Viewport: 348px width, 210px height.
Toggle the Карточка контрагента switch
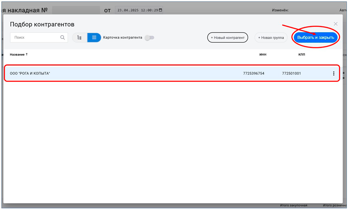coord(149,37)
